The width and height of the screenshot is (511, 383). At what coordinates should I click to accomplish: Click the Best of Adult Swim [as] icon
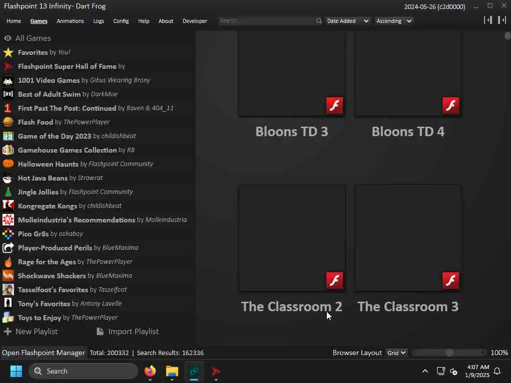tap(8, 94)
